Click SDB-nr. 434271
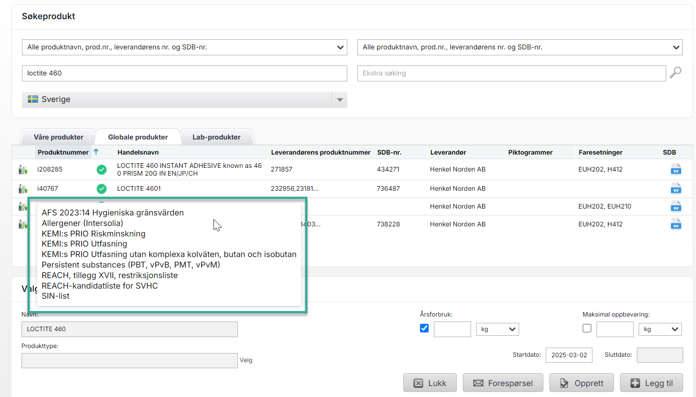Image resolution: width=696 pixels, height=397 pixels. pyautogui.click(x=388, y=169)
